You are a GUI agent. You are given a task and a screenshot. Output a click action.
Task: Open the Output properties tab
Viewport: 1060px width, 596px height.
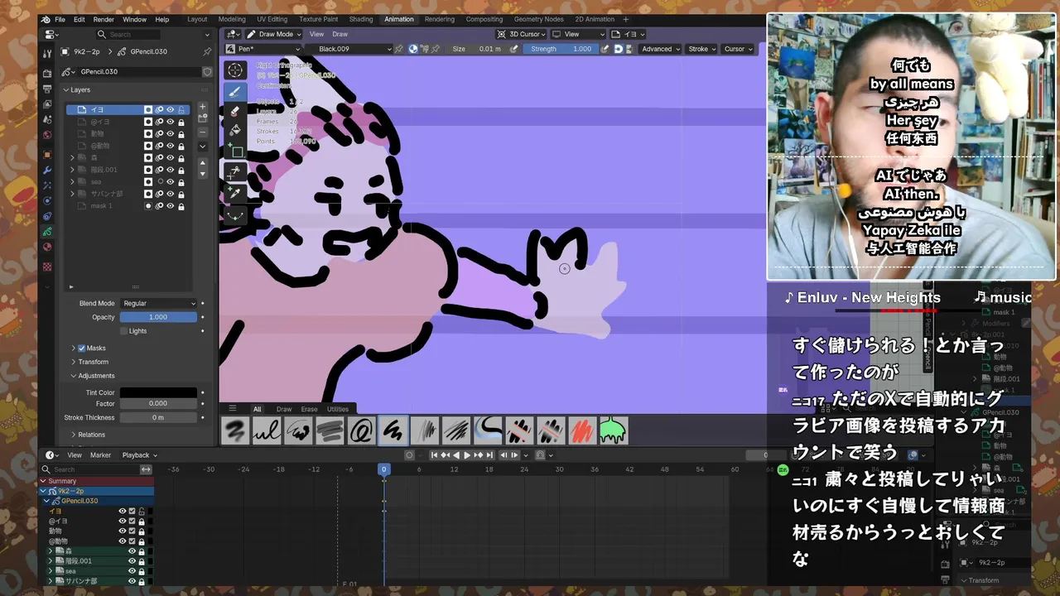click(x=47, y=90)
